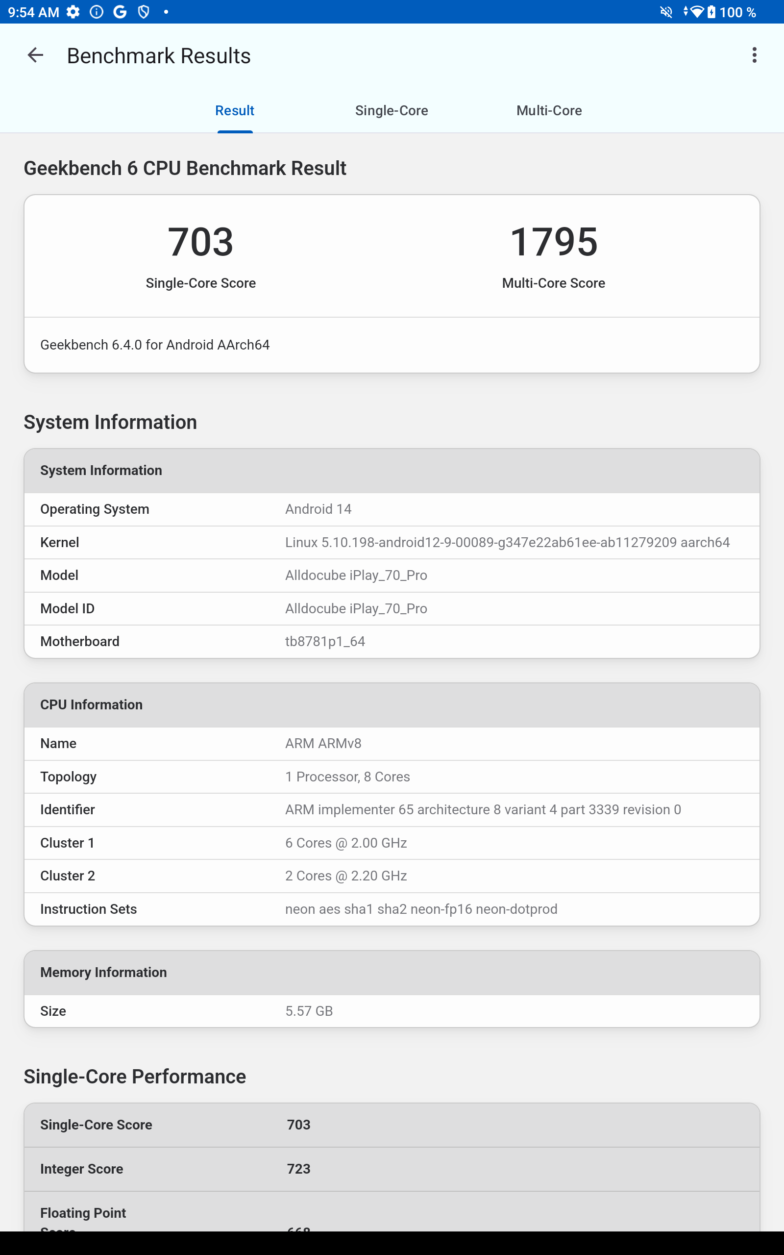Image resolution: width=784 pixels, height=1255 pixels.
Task: Tap the 703 single-core score number
Action: (x=201, y=242)
